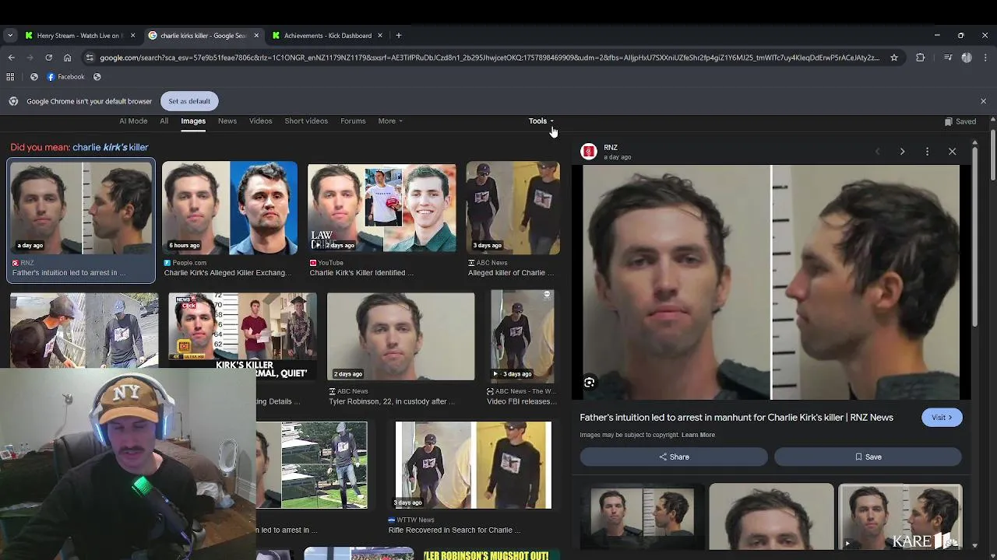Open the Chrome profile avatar
997x560 pixels.
[x=967, y=58]
